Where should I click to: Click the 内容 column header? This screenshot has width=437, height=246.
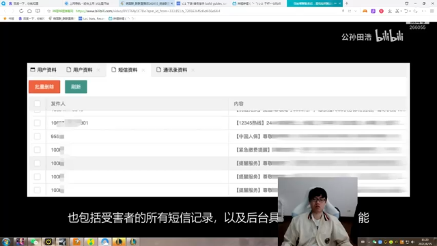pos(238,104)
